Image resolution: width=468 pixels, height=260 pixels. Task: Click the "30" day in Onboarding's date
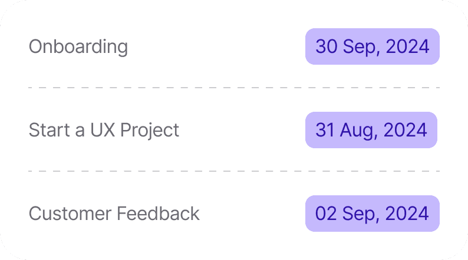click(326, 46)
